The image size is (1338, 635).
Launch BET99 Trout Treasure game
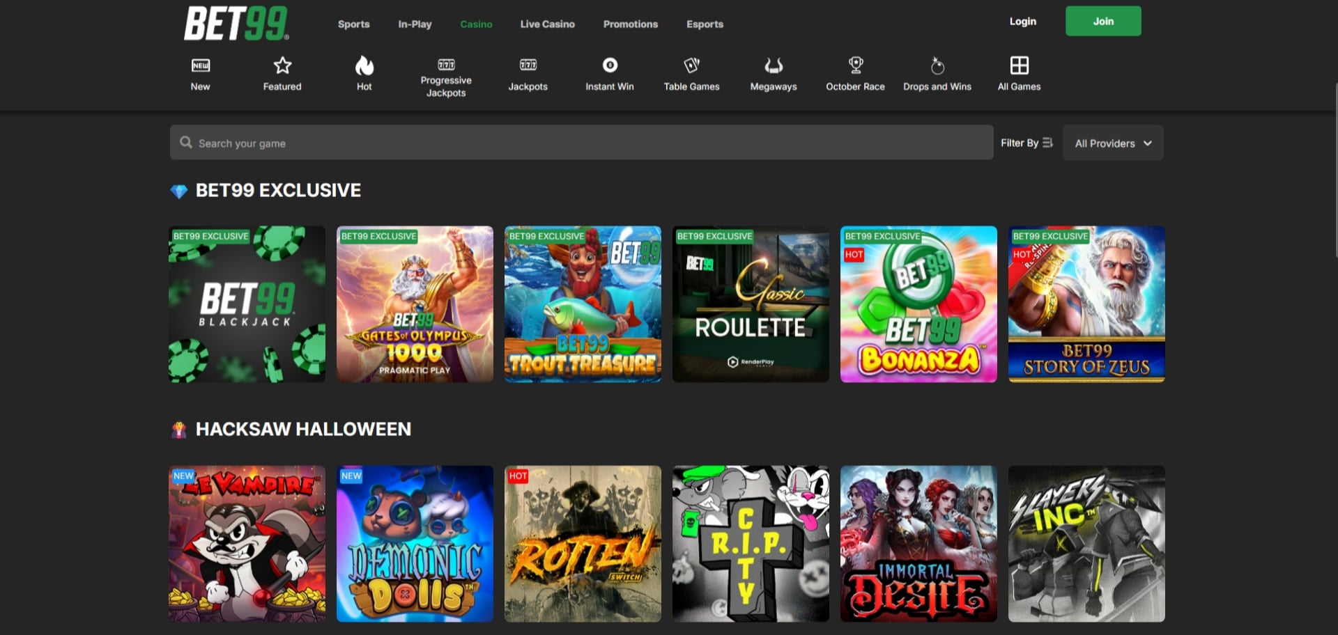pos(583,304)
